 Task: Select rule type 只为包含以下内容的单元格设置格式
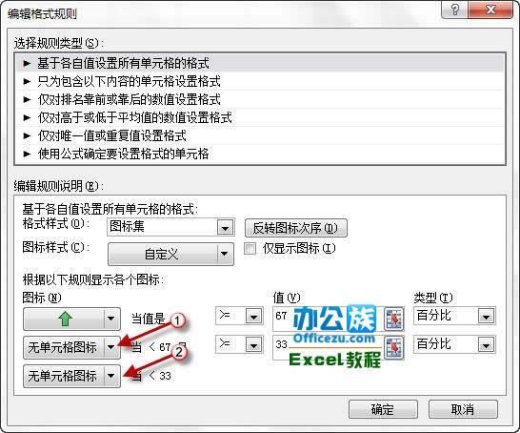point(260,81)
